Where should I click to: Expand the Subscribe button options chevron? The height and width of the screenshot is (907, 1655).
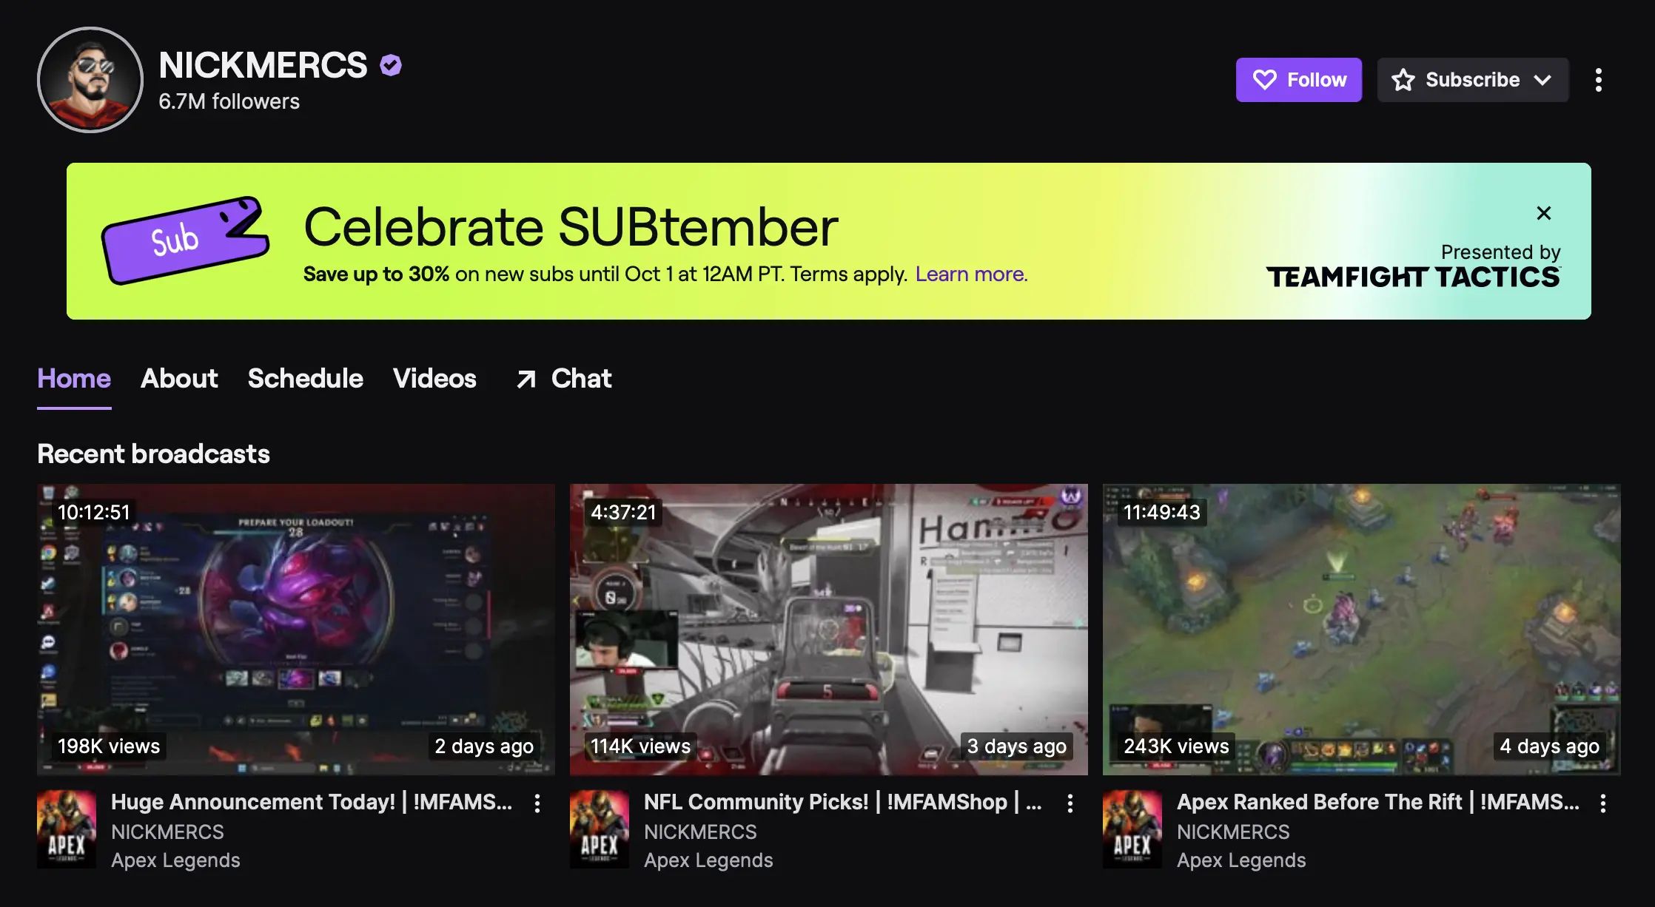1547,78
